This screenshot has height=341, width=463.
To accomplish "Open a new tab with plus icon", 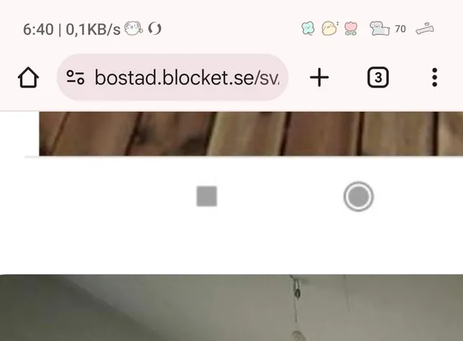I will [x=319, y=77].
